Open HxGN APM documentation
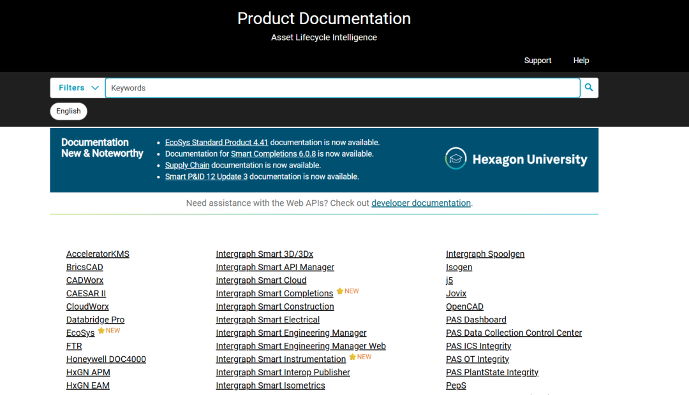This screenshot has width=689, height=395. coord(88,372)
